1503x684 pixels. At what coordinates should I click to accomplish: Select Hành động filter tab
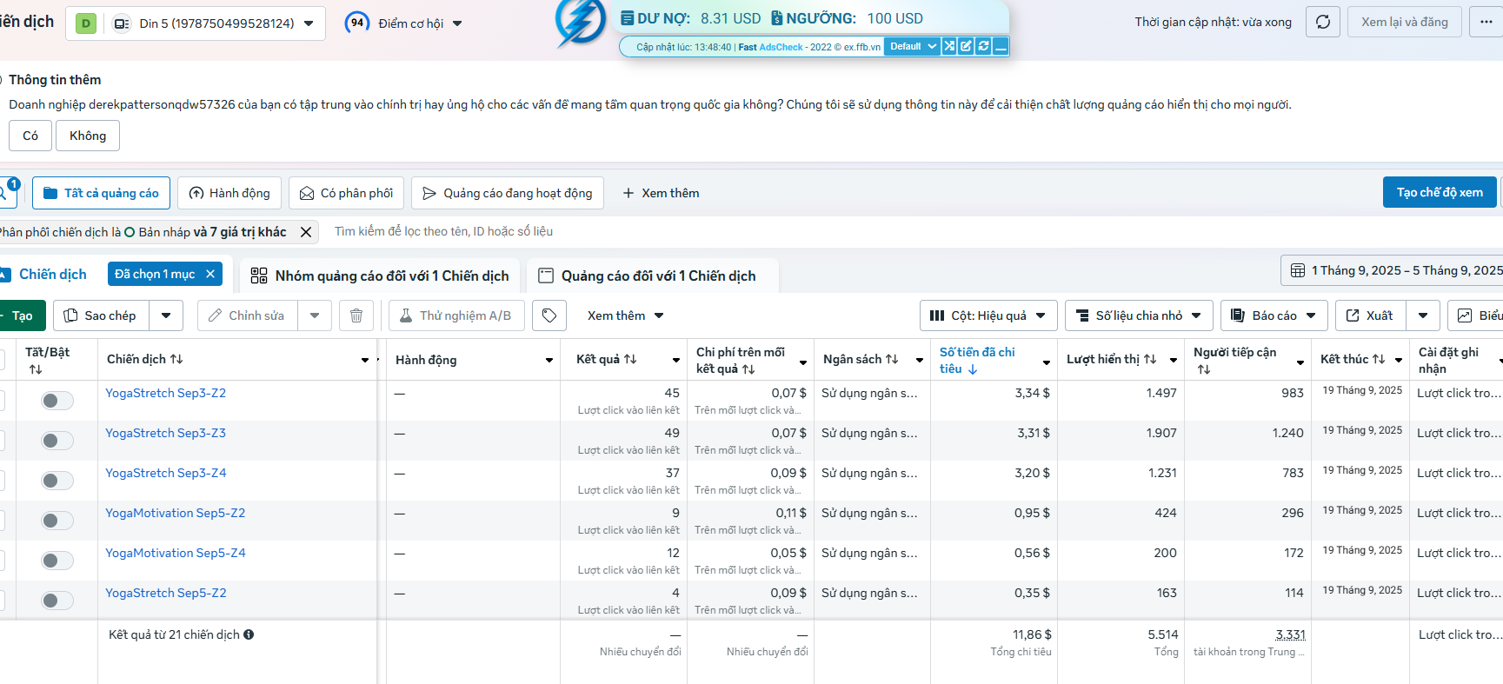point(229,193)
